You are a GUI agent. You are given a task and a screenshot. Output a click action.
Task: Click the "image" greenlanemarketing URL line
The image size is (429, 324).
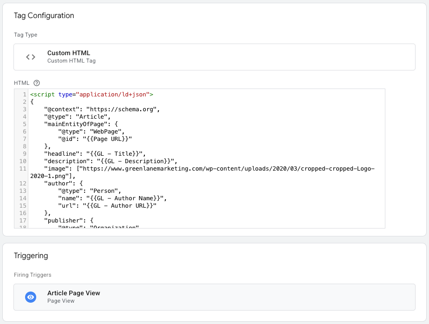tap(202, 172)
